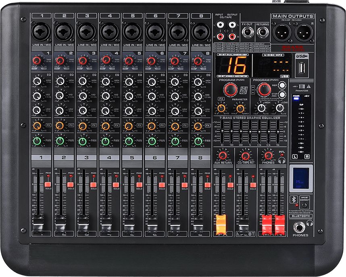The width and height of the screenshot is (346, 277).
Task: Push the U-DISK MP3 PROGRAM knob
Action: point(265,89)
